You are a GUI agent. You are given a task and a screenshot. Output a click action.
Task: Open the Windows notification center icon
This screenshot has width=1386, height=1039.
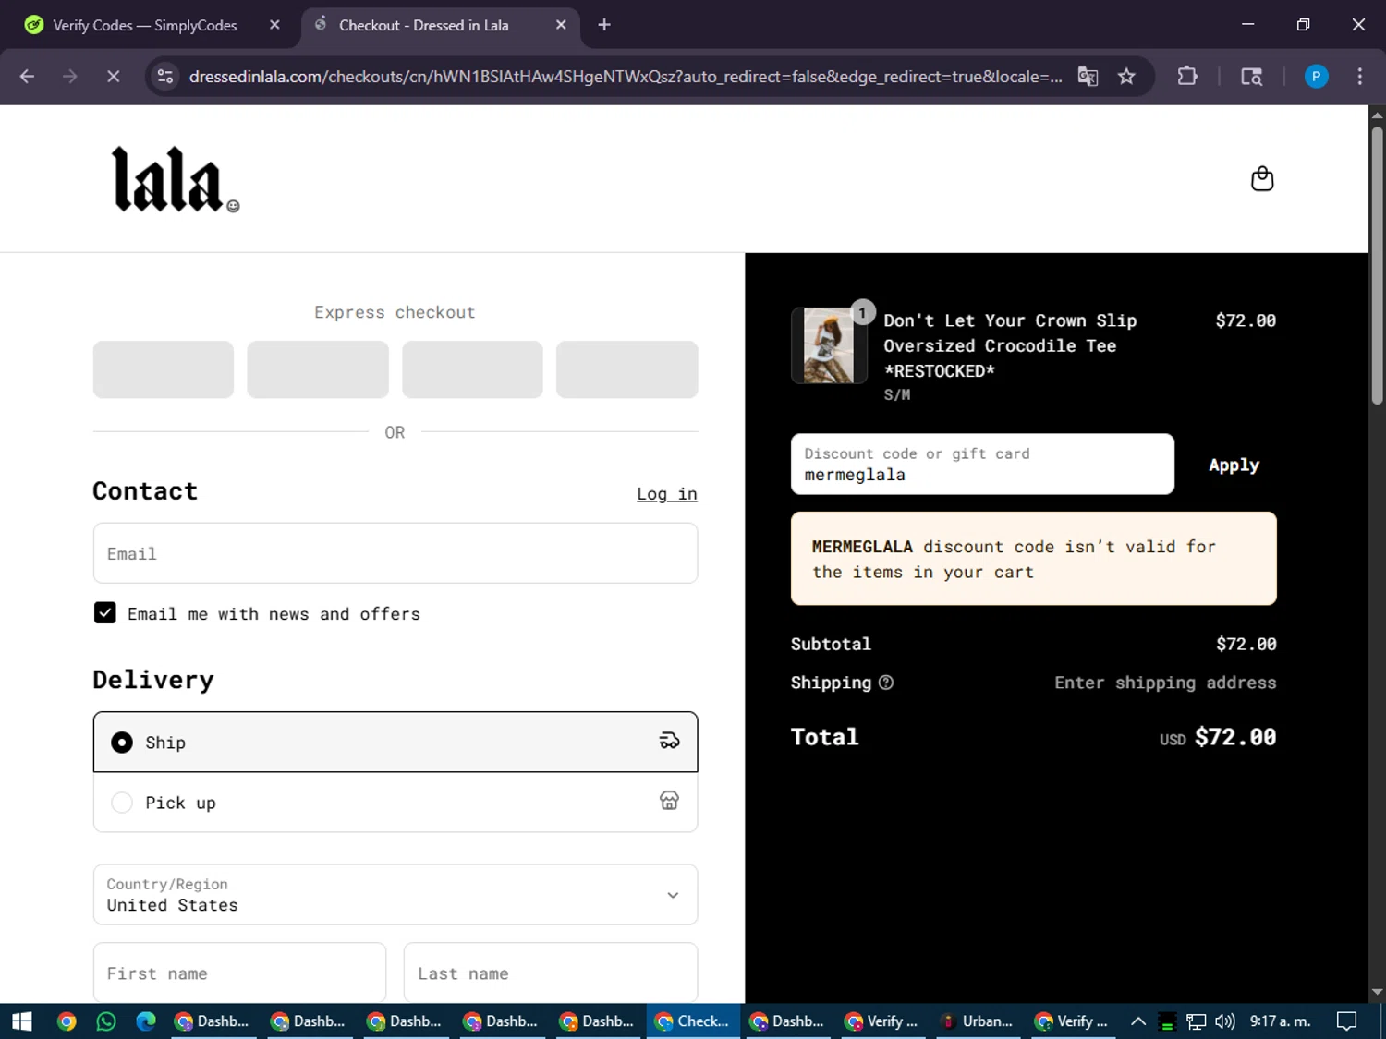(x=1347, y=1021)
